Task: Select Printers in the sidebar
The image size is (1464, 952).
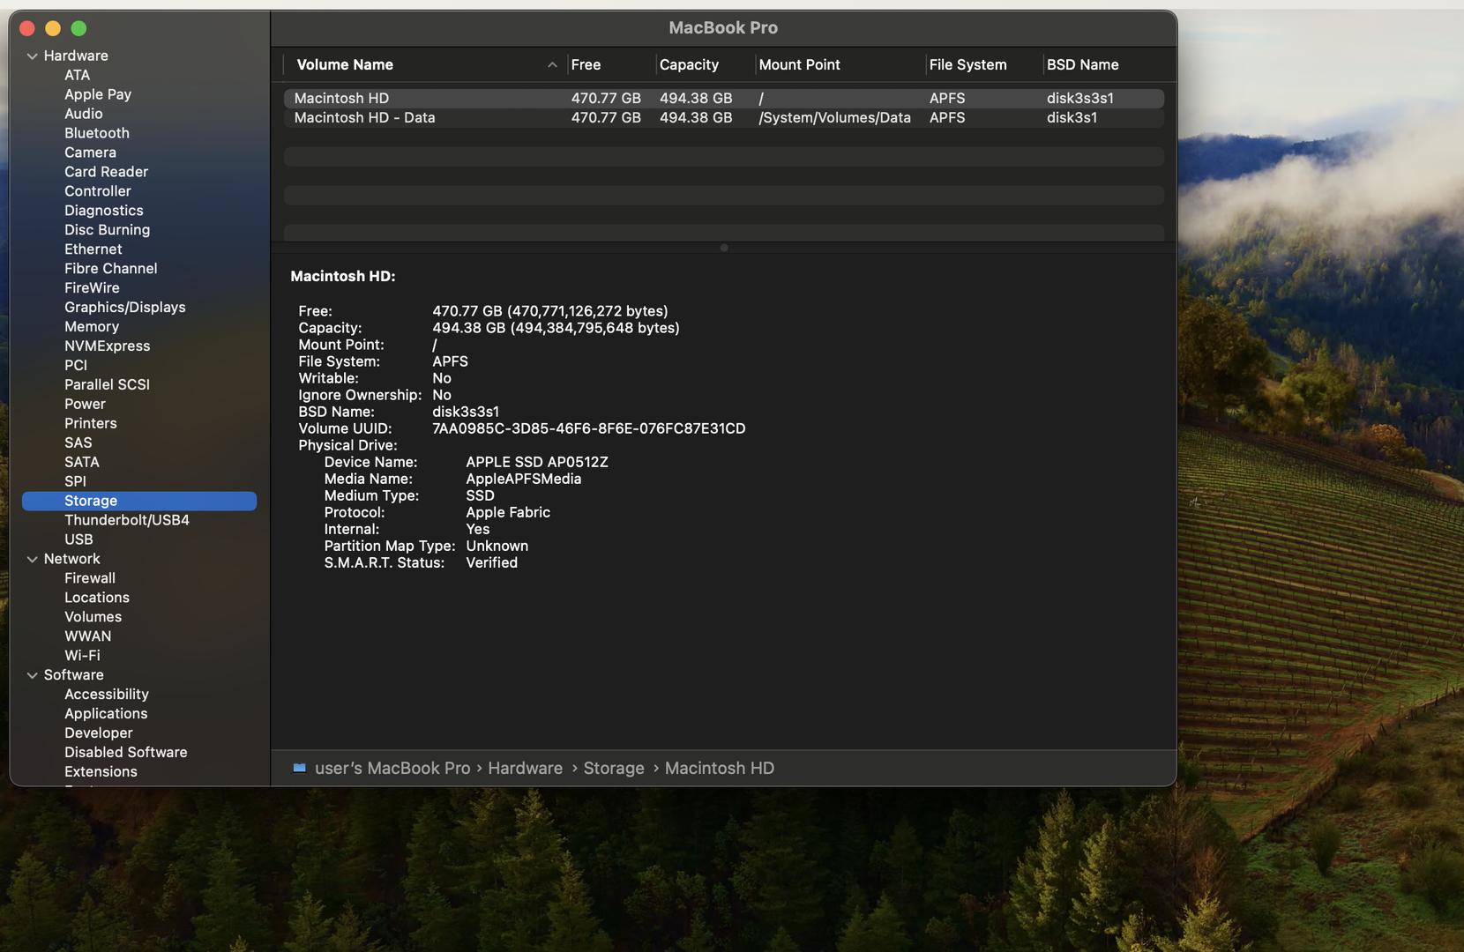Action: pos(91,424)
